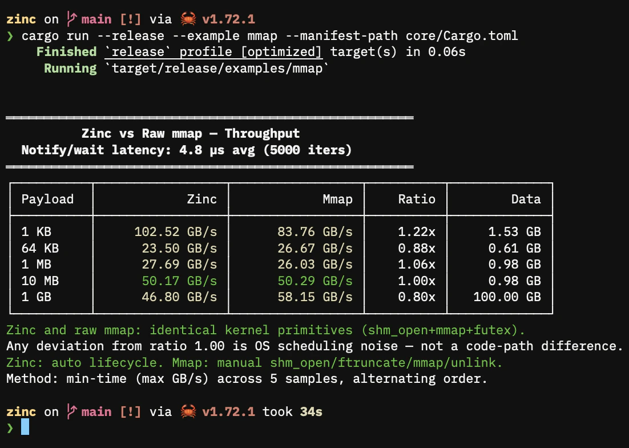The height and width of the screenshot is (448, 629).
Task: Click the git branch icon in the bottom prompt
Action: click(71, 411)
